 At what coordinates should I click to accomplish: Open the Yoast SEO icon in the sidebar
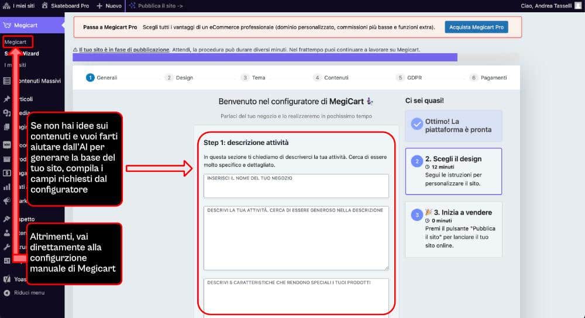pyautogui.click(x=6, y=279)
